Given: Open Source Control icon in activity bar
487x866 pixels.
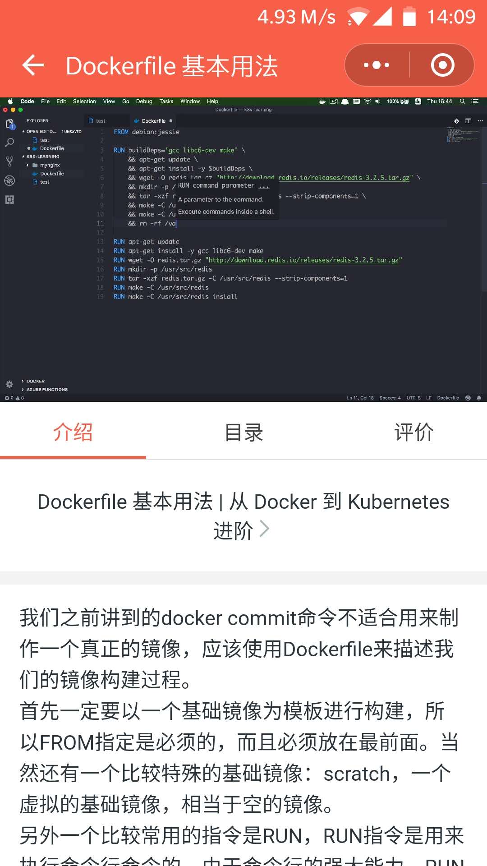Looking at the screenshot, I should 9,161.
